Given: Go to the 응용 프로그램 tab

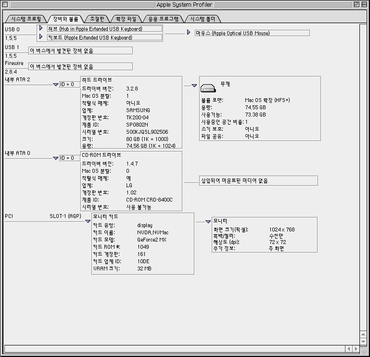Looking at the screenshot, I should (163, 19).
